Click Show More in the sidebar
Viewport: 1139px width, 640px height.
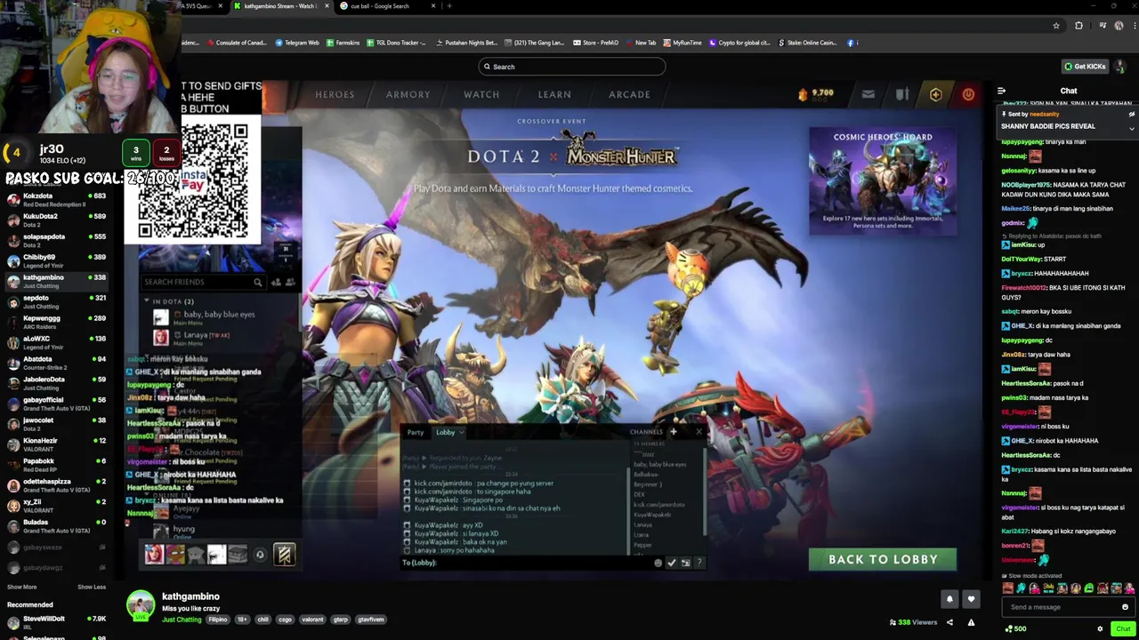coord(22,587)
